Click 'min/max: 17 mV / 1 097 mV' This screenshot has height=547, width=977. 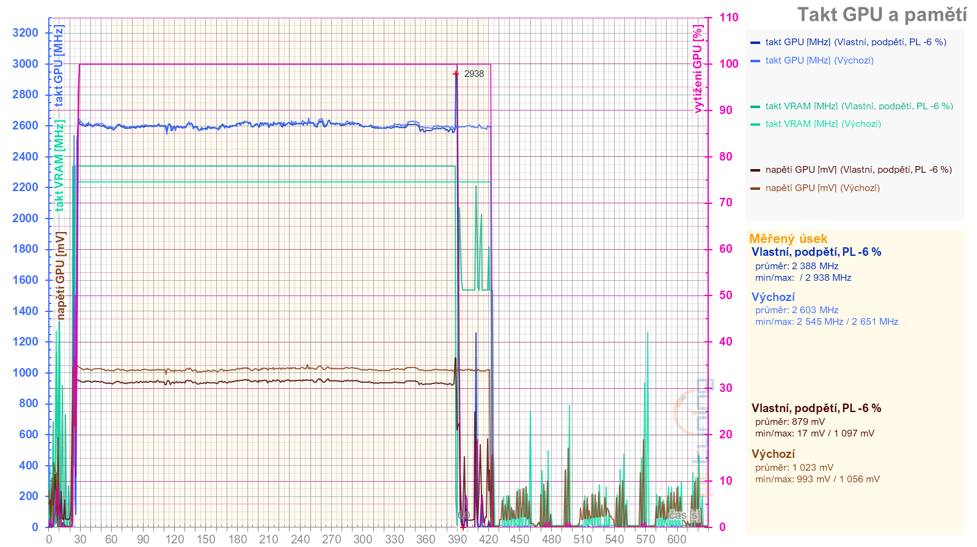(x=814, y=433)
